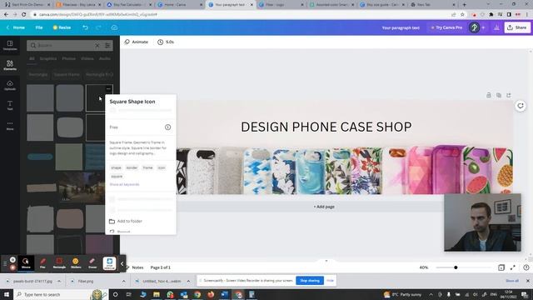
Task: Open the Templates sidebar panel
Action: pyautogui.click(x=10, y=45)
